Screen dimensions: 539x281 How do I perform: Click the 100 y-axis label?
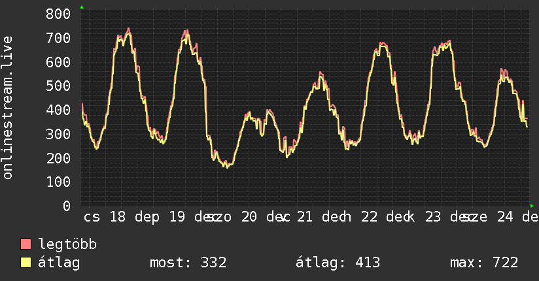coord(58,182)
